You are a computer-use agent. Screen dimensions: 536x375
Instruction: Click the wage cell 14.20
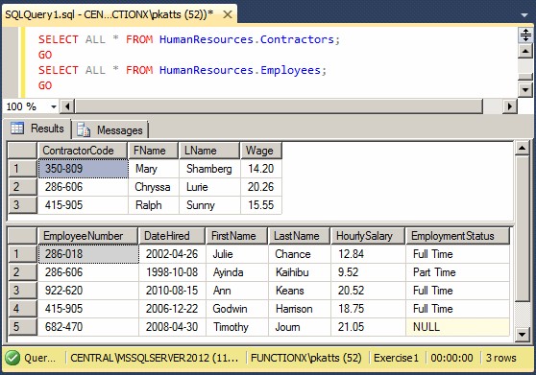coord(261,169)
